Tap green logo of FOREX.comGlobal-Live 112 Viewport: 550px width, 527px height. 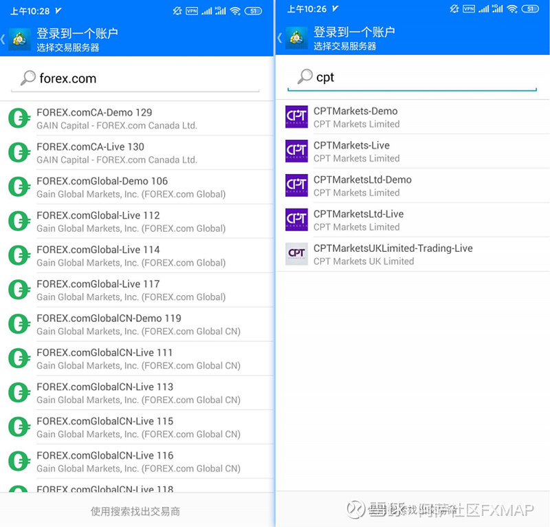click(x=19, y=221)
